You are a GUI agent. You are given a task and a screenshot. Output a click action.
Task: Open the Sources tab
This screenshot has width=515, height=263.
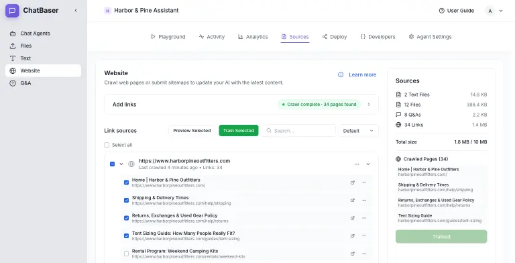tap(295, 37)
